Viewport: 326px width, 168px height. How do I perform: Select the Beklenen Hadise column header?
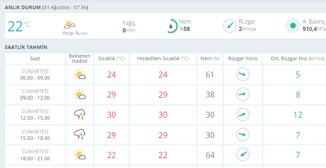[79, 58]
